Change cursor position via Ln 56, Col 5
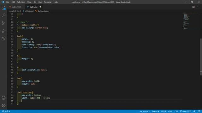This screenshot has width=202, height=113. click(145, 111)
